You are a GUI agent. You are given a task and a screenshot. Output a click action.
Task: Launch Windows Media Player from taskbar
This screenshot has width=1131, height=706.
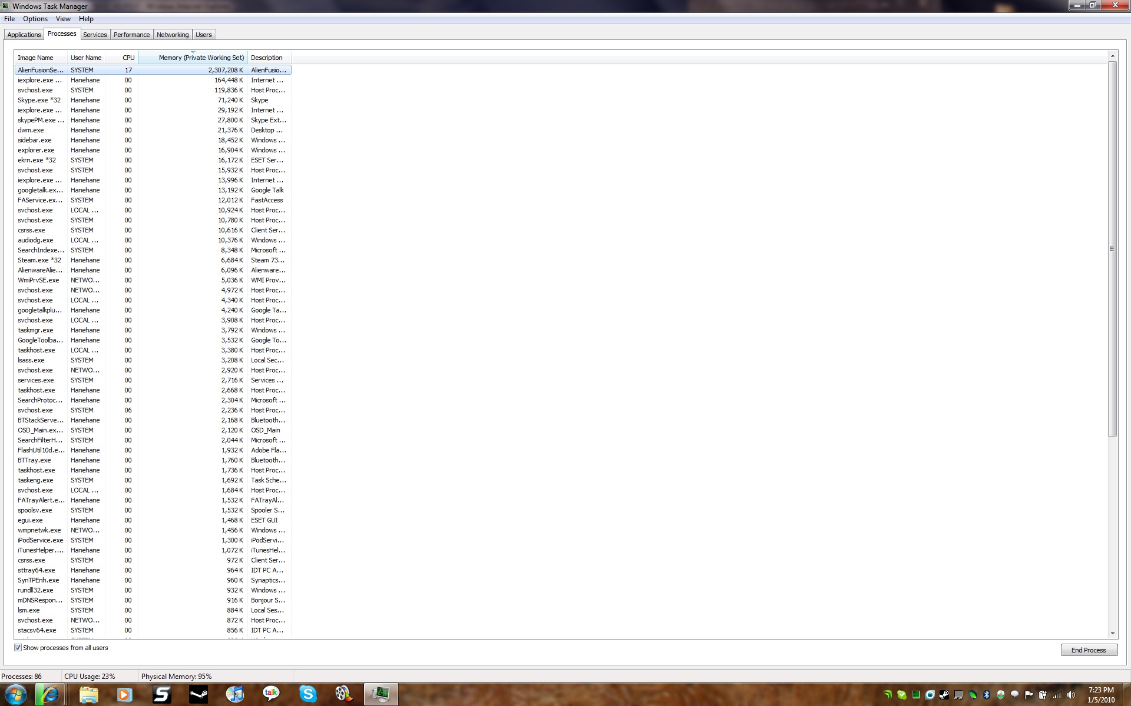(124, 694)
